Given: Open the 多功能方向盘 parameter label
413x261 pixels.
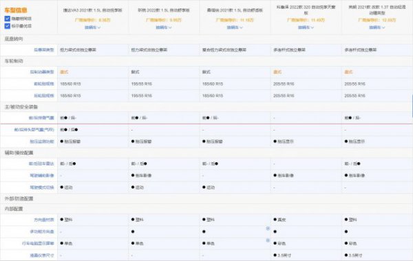Looking at the screenshot, I should (42, 231).
